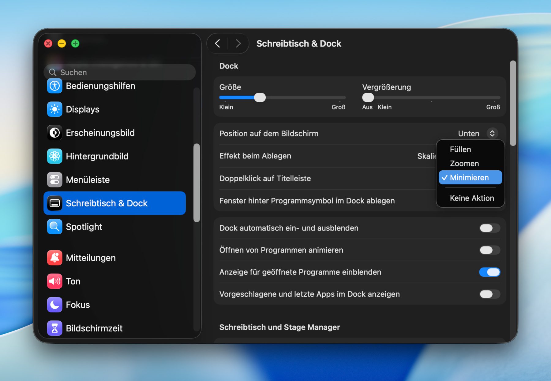Disable Anzeige für geöffnete Programme einblenden
Screen dimensions: 551x381
(489, 272)
